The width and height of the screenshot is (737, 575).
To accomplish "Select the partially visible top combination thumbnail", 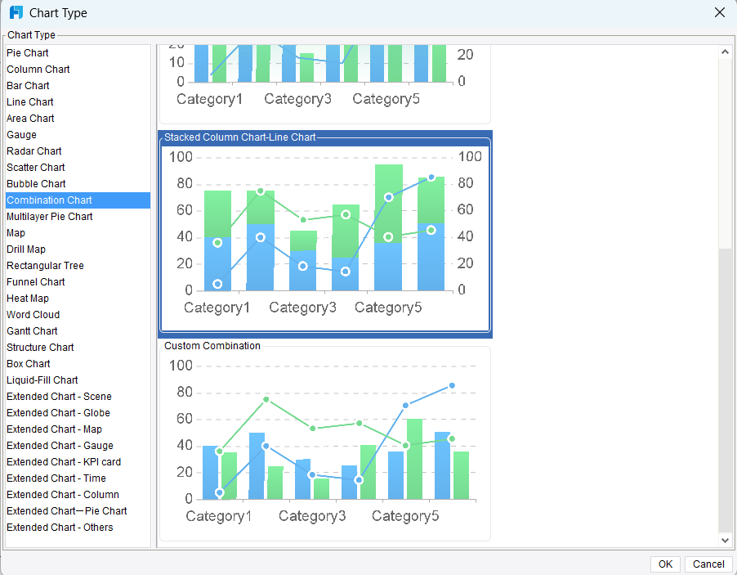I will (325, 84).
